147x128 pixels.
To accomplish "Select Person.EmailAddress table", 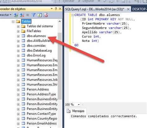I will pos(42,123).
